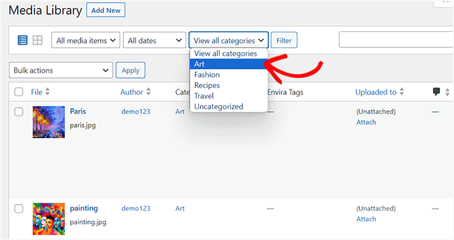The width and height of the screenshot is (454, 240).
Task: Click author demo123 in painting row
Action: click(x=136, y=209)
